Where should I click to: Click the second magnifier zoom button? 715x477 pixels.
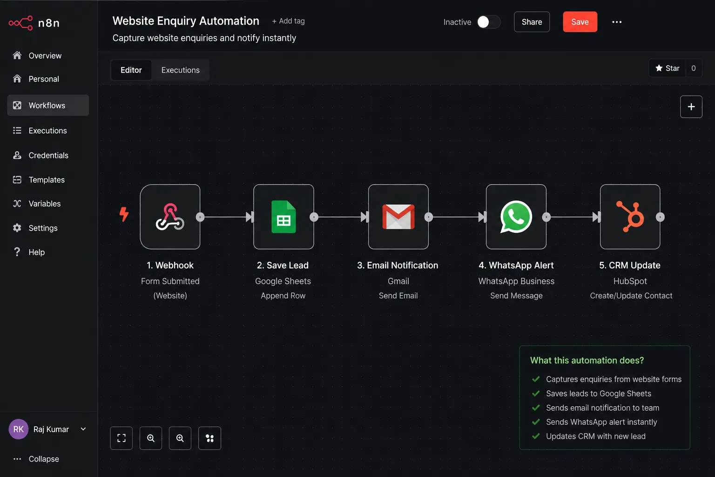[180, 438]
